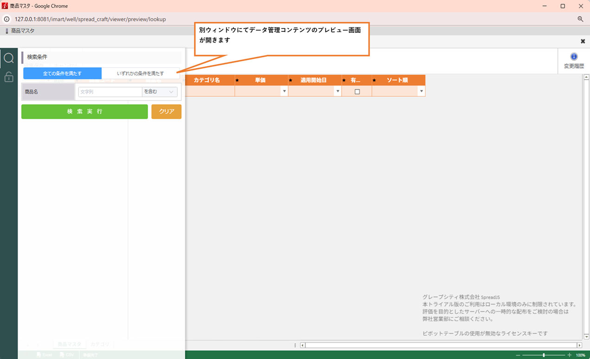Open the 変更履歴 info icon
This screenshot has height=359, width=590.
point(574,57)
